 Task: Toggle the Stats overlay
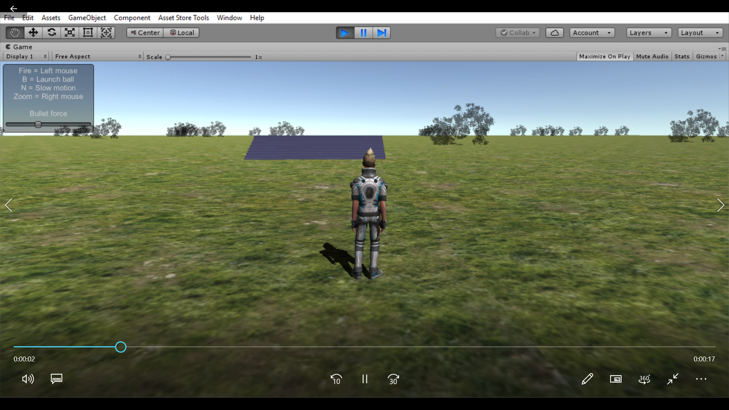[682, 56]
